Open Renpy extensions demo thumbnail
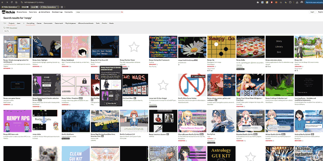The image size is (323, 161). click(x=279, y=47)
